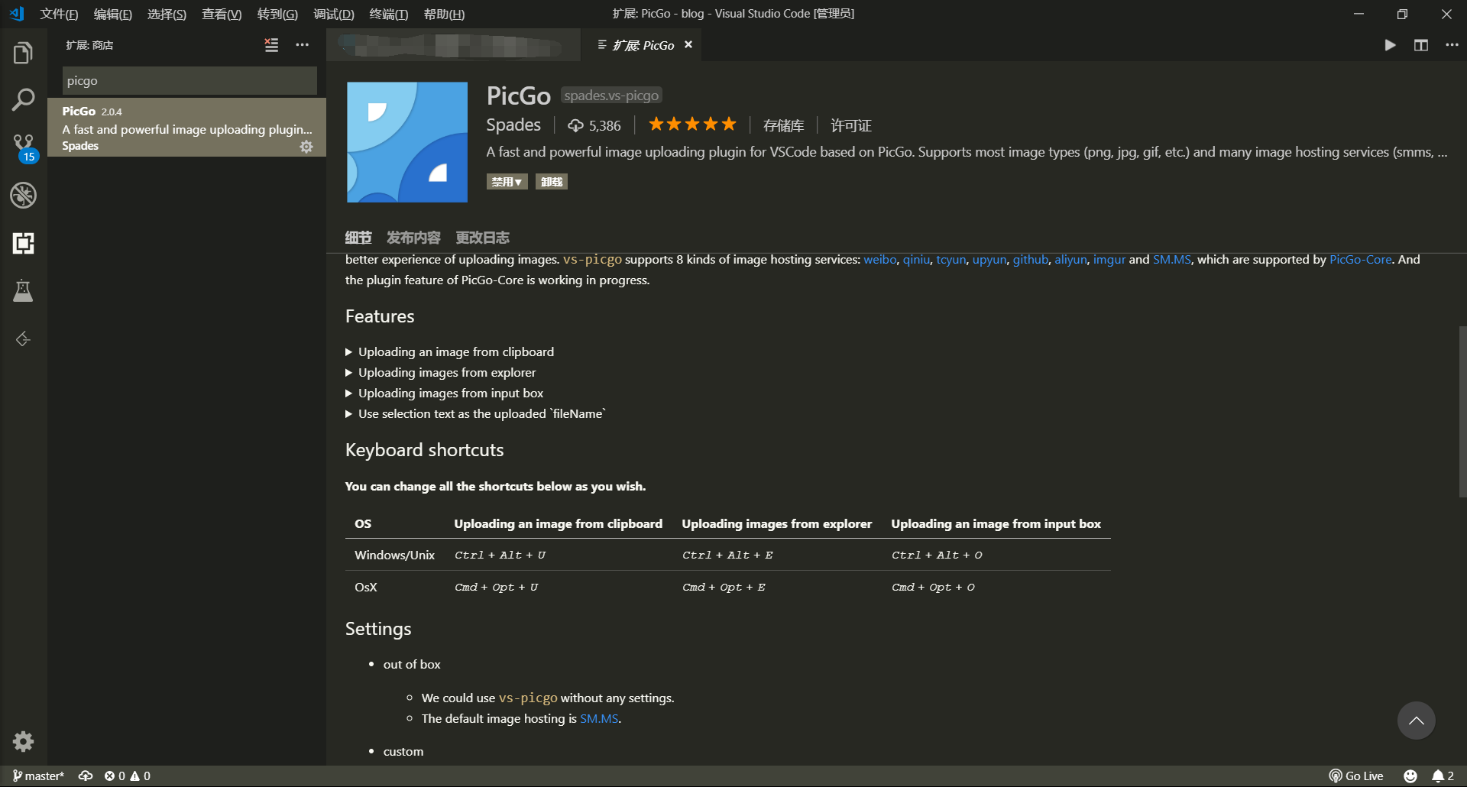Click the VS Code logo in title bar

[17, 14]
